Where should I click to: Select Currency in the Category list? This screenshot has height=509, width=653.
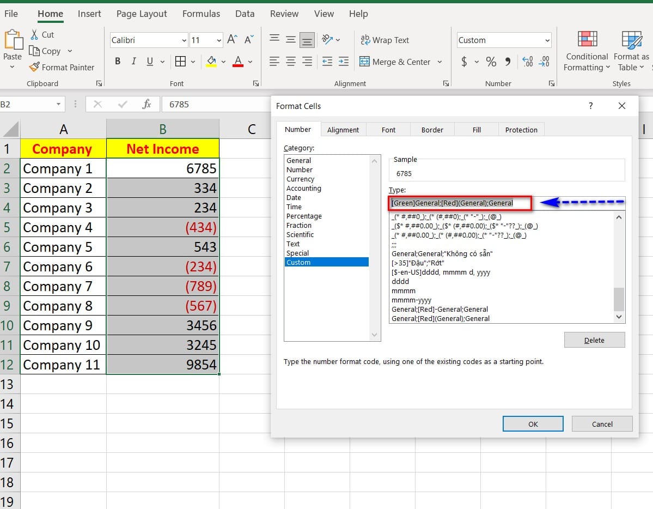tap(300, 179)
